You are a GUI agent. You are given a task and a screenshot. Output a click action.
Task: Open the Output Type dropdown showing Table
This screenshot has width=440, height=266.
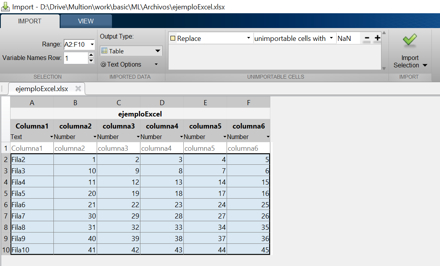(x=158, y=51)
